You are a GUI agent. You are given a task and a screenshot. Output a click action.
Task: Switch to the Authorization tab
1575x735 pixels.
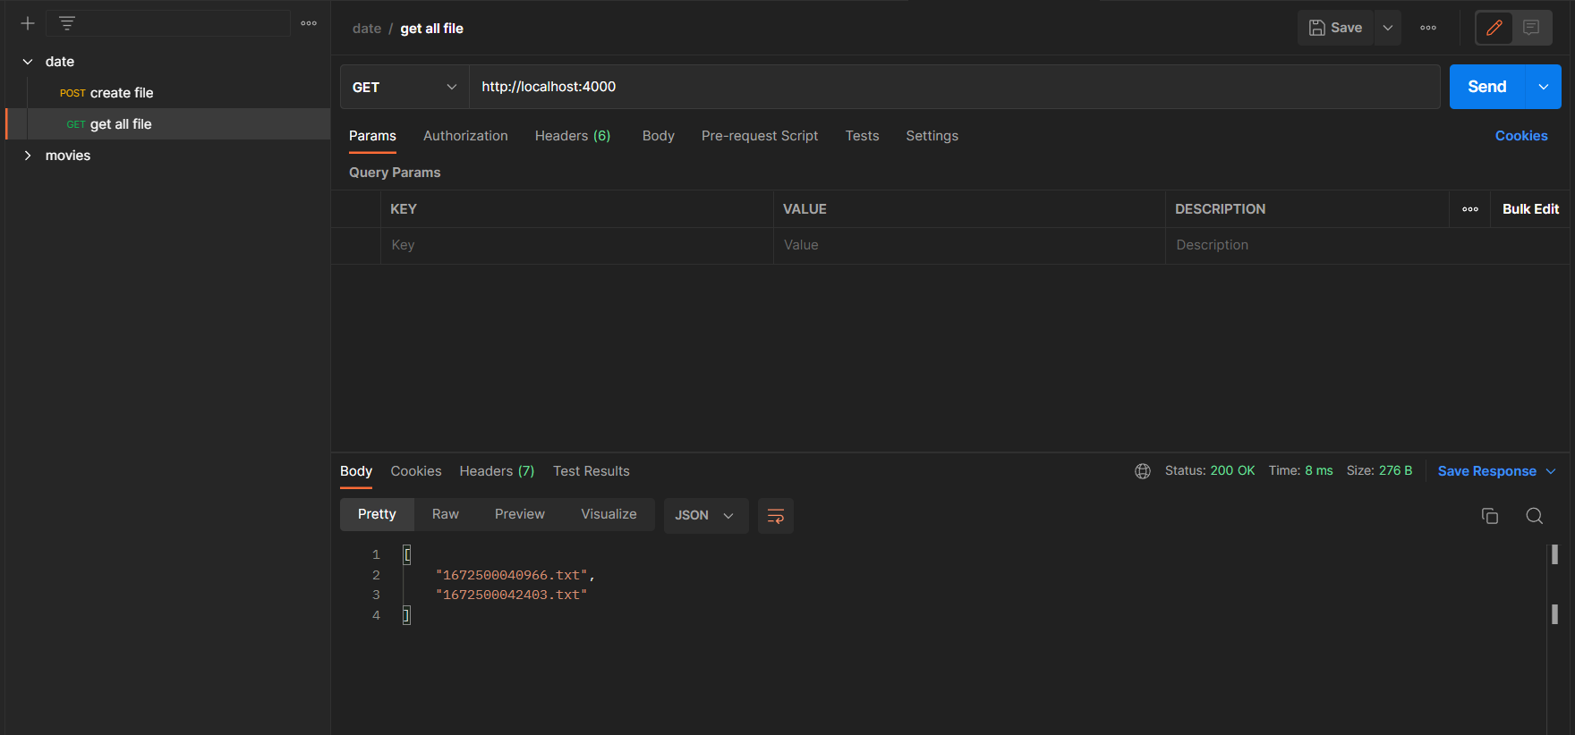(x=465, y=136)
